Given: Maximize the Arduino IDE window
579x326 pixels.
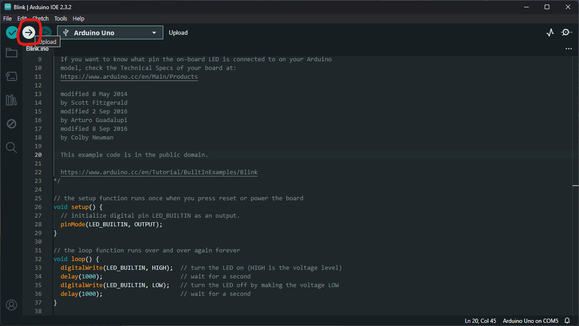Looking at the screenshot, I should 547,7.
